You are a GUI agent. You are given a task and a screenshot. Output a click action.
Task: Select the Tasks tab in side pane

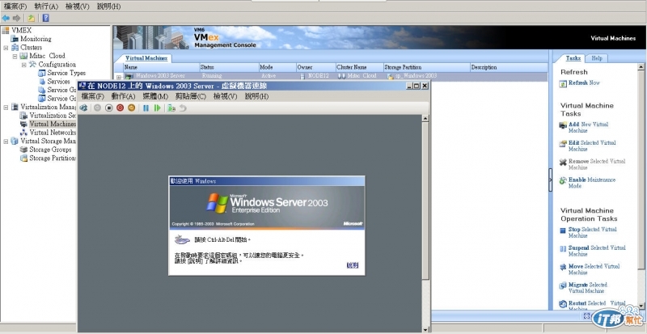tap(573, 58)
